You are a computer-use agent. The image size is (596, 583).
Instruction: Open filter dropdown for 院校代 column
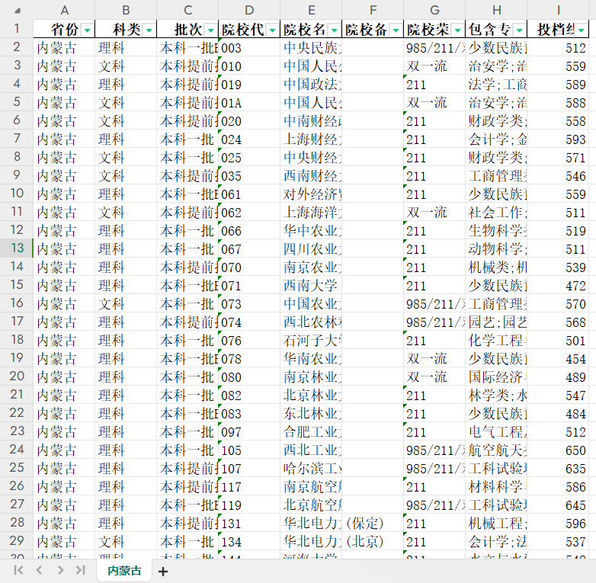(x=273, y=30)
